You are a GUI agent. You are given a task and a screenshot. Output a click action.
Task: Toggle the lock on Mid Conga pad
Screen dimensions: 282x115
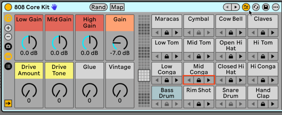coord(199,80)
